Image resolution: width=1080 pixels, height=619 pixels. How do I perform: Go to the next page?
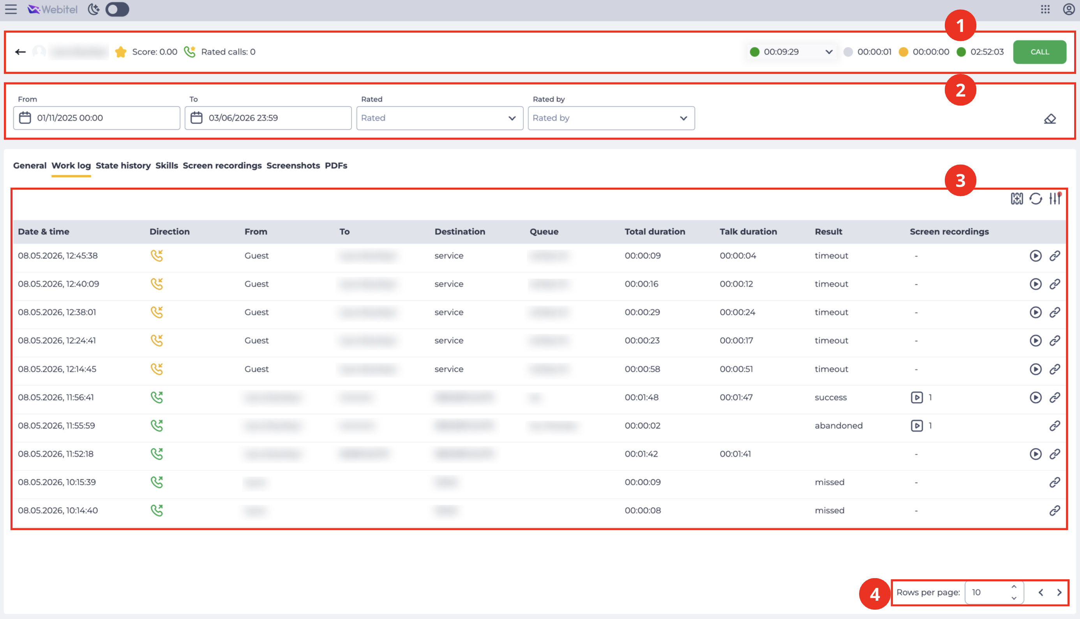coord(1059,592)
